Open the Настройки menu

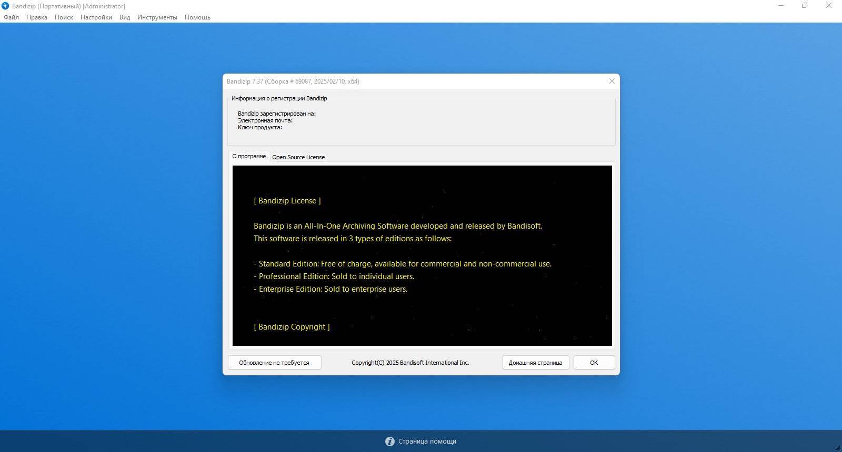[96, 17]
